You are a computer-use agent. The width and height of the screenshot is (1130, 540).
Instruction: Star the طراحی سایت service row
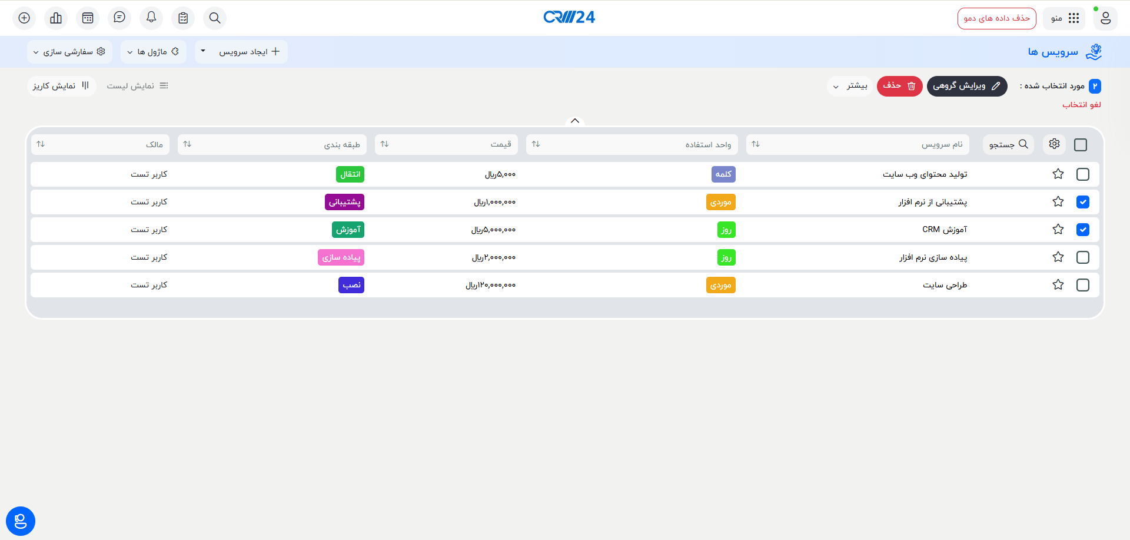coord(1058,285)
